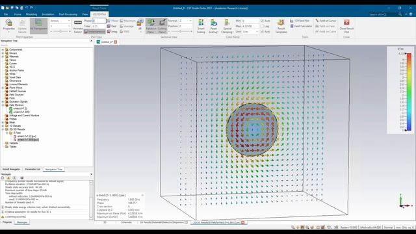Select Farfields in the navigation tree
Image resolution: width=416 pixels, height=234 pixels.
coord(14,143)
